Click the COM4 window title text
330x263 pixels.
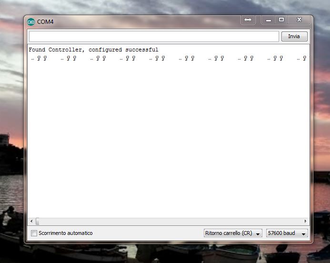[45, 22]
